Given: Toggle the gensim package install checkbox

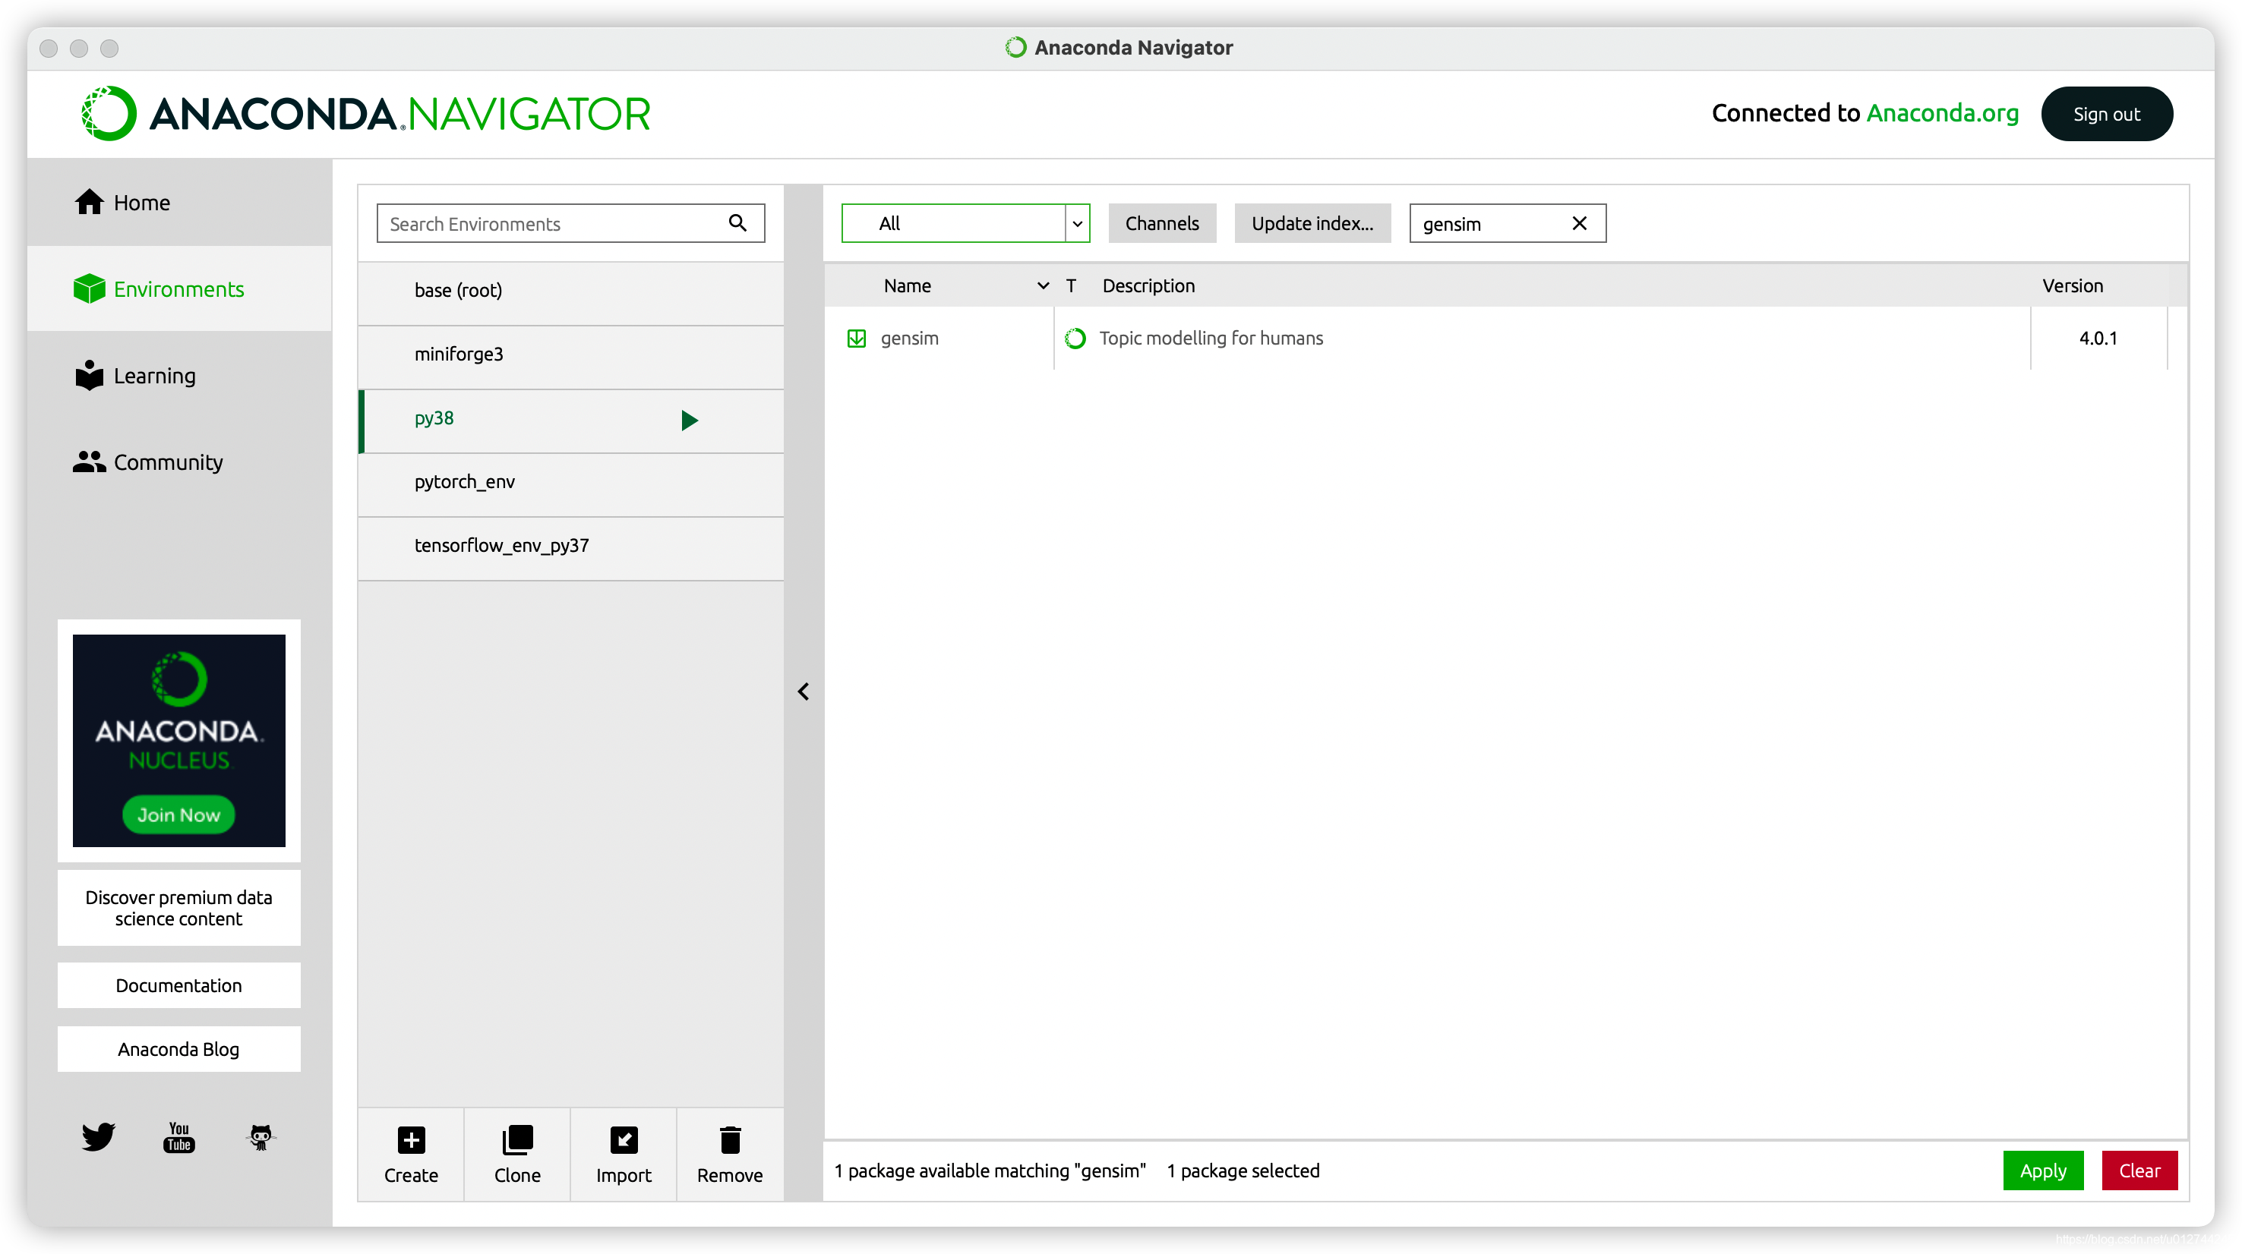Looking at the screenshot, I should tap(855, 339).
